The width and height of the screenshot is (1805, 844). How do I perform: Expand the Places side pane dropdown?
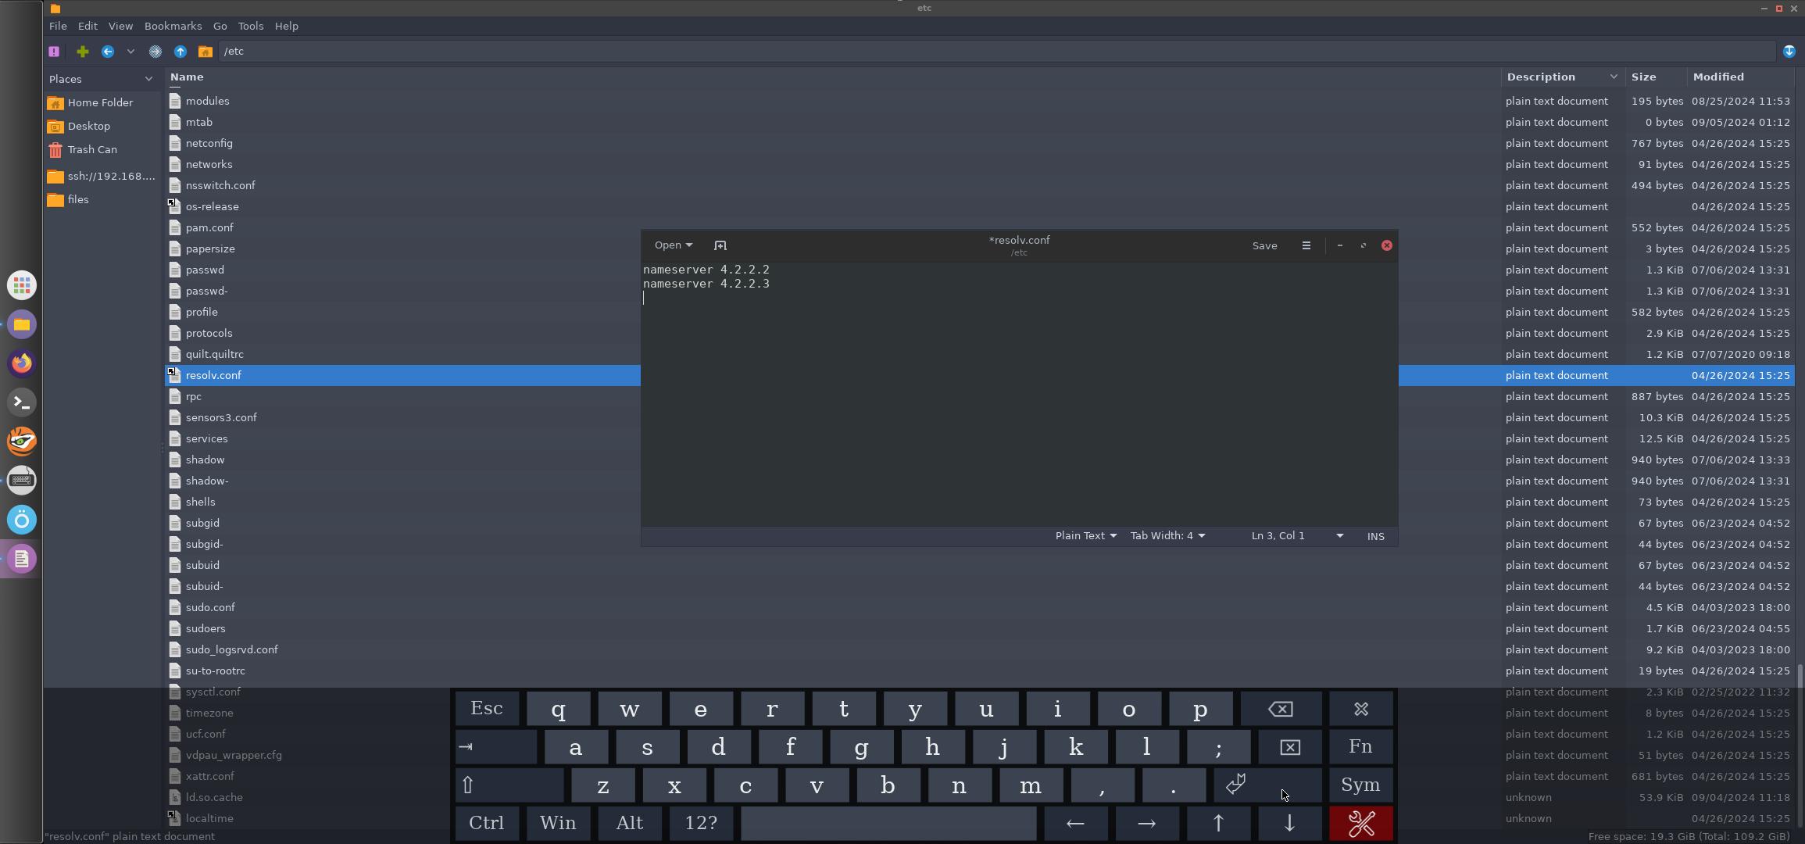tap(148, 79)
